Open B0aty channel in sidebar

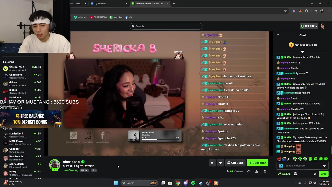tap(22, 173)
